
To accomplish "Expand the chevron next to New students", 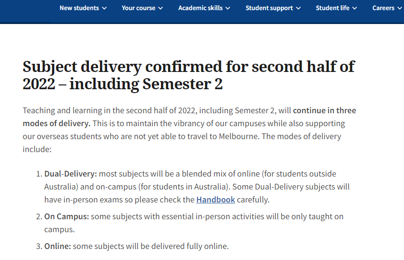I will coord(105,8).
